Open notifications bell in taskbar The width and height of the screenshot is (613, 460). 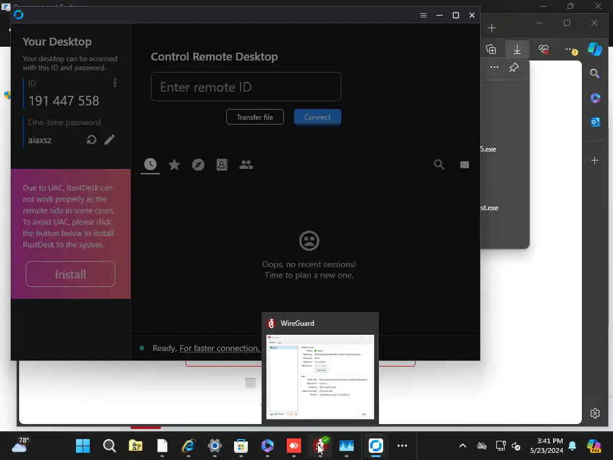(x=572, y=446)
